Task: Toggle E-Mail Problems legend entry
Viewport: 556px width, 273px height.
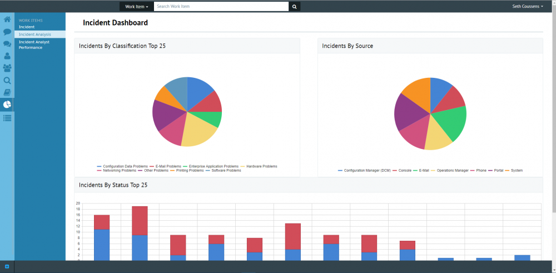Action: click(x=165, y=166)
